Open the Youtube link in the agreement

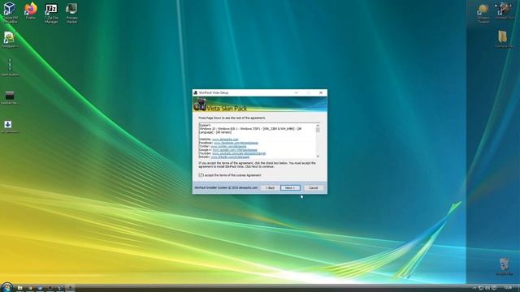(x=239, y=153)
